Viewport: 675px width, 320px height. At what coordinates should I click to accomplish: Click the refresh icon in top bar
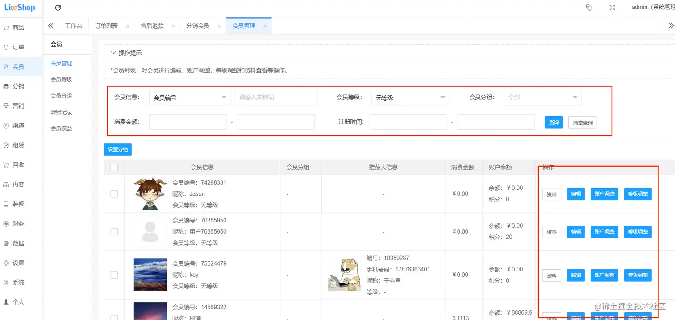click(x=58, y=8)
